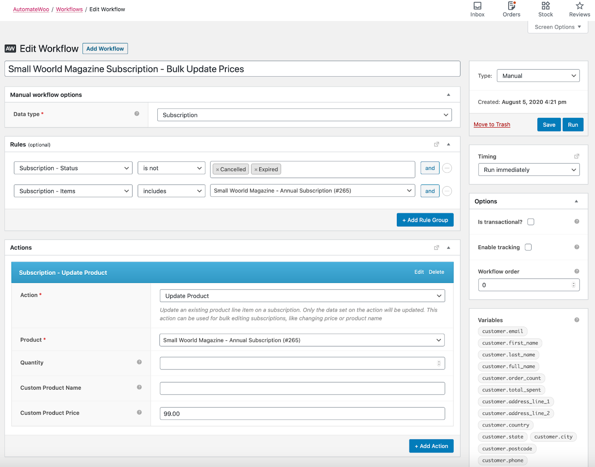Select the customer.first_name variable
The height and width of the screenshot is (467, 595).
click(510, 343)
